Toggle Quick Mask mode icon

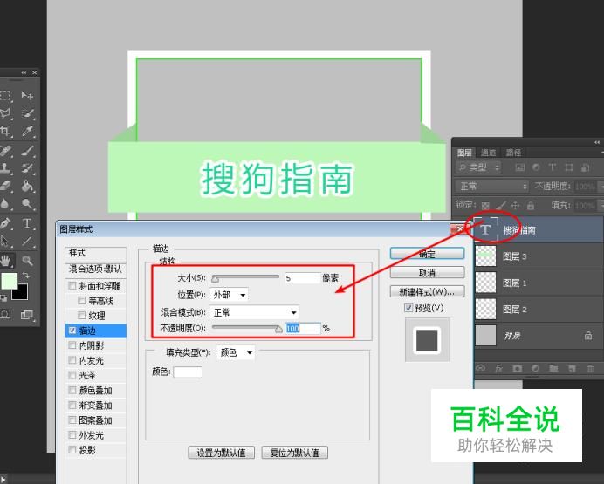coord(5,314)
